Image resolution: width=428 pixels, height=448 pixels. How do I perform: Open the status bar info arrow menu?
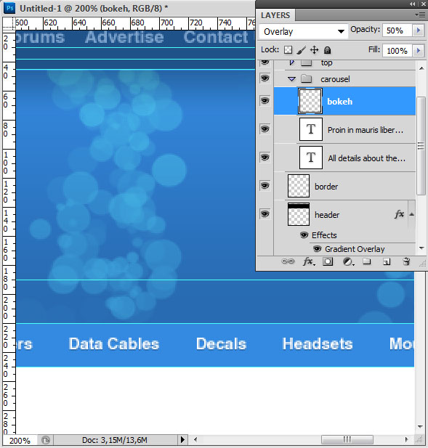coord(182,439)
